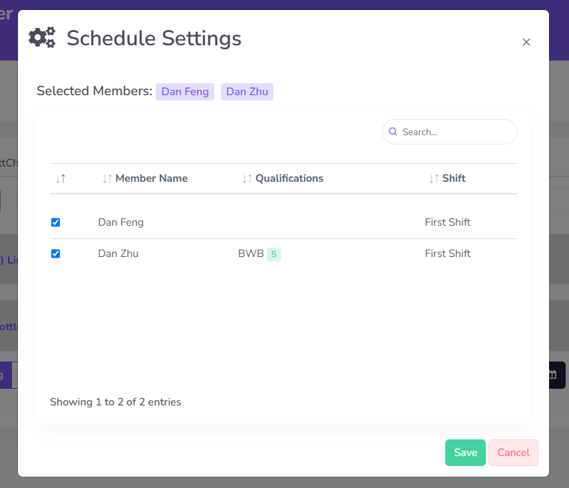The image size is (569, 488).
Task: Click the magnifier icon in the search box
Action: pos(393,132)
